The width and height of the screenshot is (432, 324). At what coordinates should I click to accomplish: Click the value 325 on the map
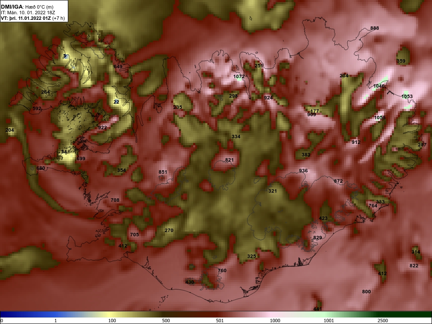(x=251, y=256)
